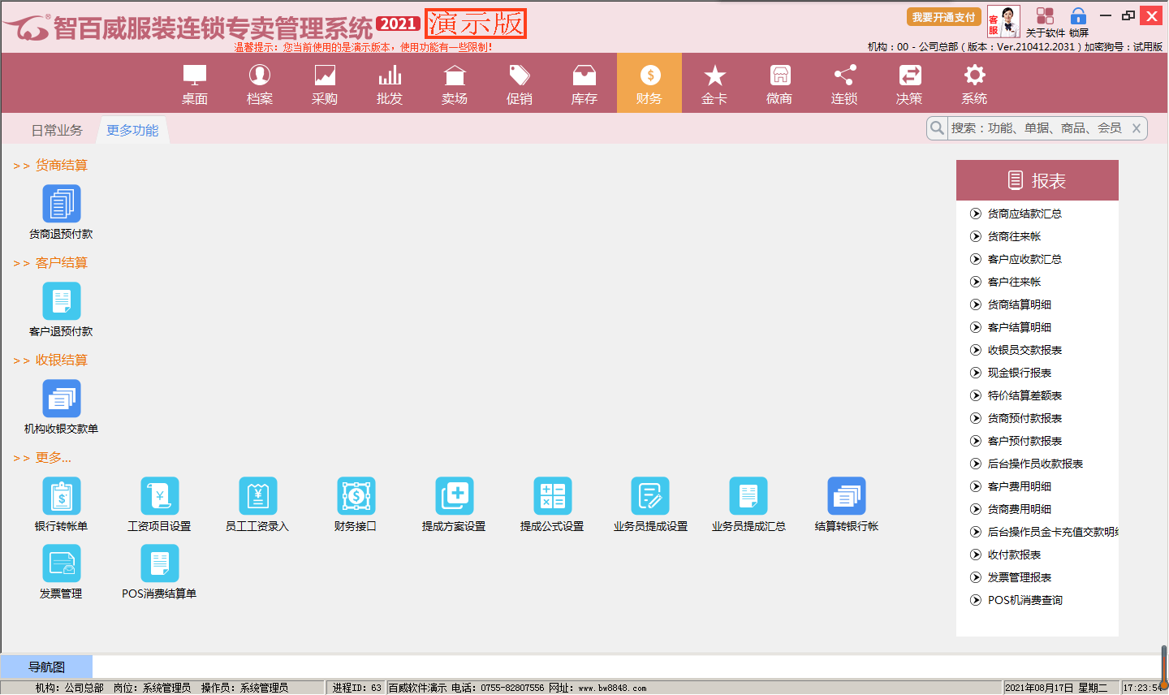Image resolution: width=1169 pixels, height=695 pixels.
Task: Switch to the 更多功能 tab
Action: tap(132, 130)
